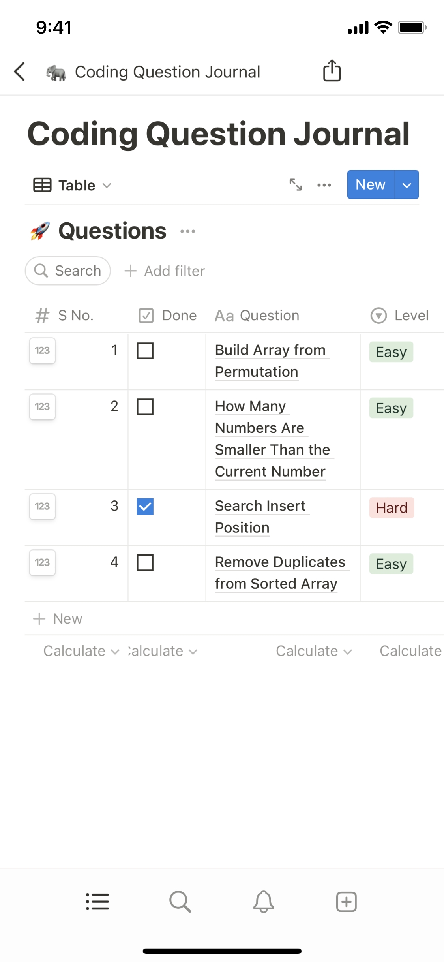Tap the share icon in header
The image size is (444, 962).
pos(332,71)
